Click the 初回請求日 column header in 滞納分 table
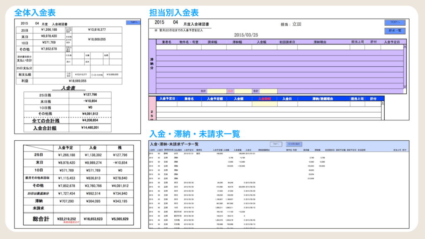Screen dimensions: 425x239 287,42
